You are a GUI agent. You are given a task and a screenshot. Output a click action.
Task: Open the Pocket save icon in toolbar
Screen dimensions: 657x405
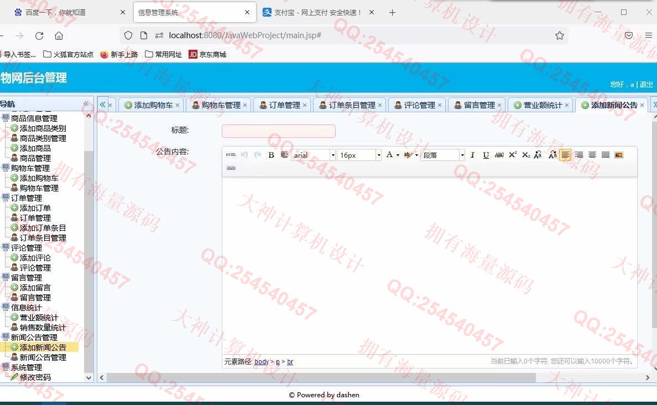tap(628, 35)
